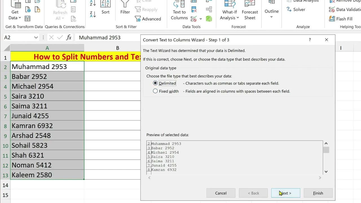Select column A header
This screenshot has width=361, height=203.
tap(47, 48)
